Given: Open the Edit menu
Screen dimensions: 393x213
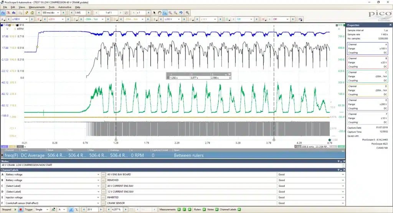Looking at the screenshot, I should (13, 7).
